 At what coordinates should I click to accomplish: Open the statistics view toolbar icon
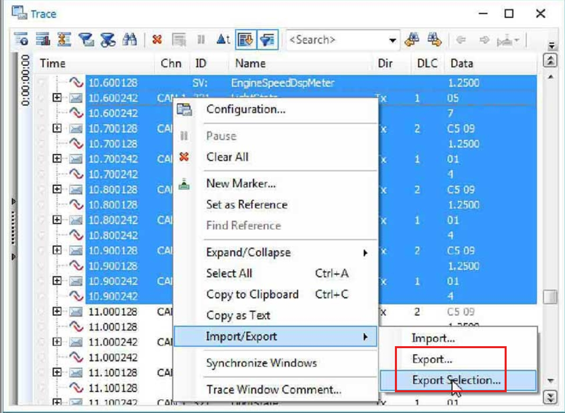(43, 39)
